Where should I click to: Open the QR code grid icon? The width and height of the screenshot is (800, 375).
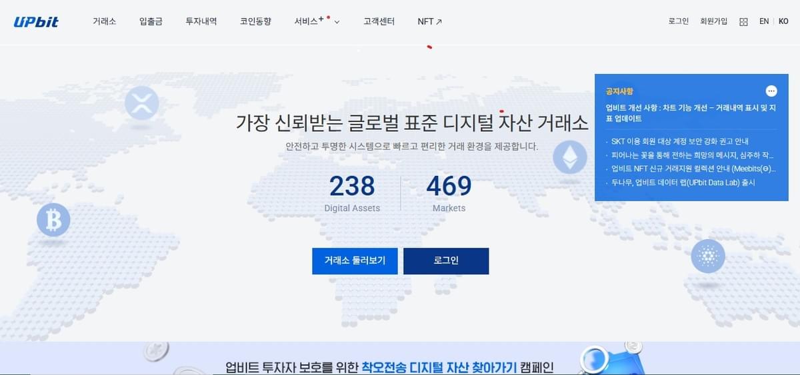point(743,22)
